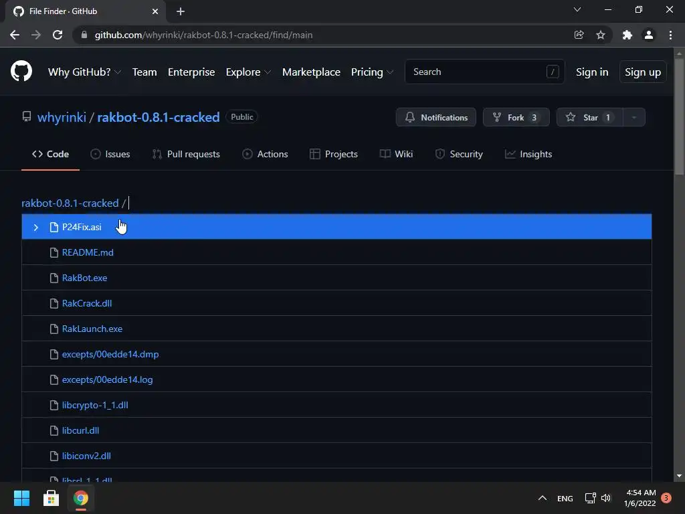Open RakBot.exe file link
This screenshot has height=514, width=685.
pyautogui.click(x=84, y=278)
